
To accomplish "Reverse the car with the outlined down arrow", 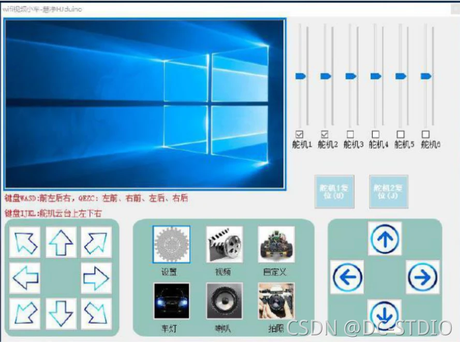I will [x=61, y=313].
